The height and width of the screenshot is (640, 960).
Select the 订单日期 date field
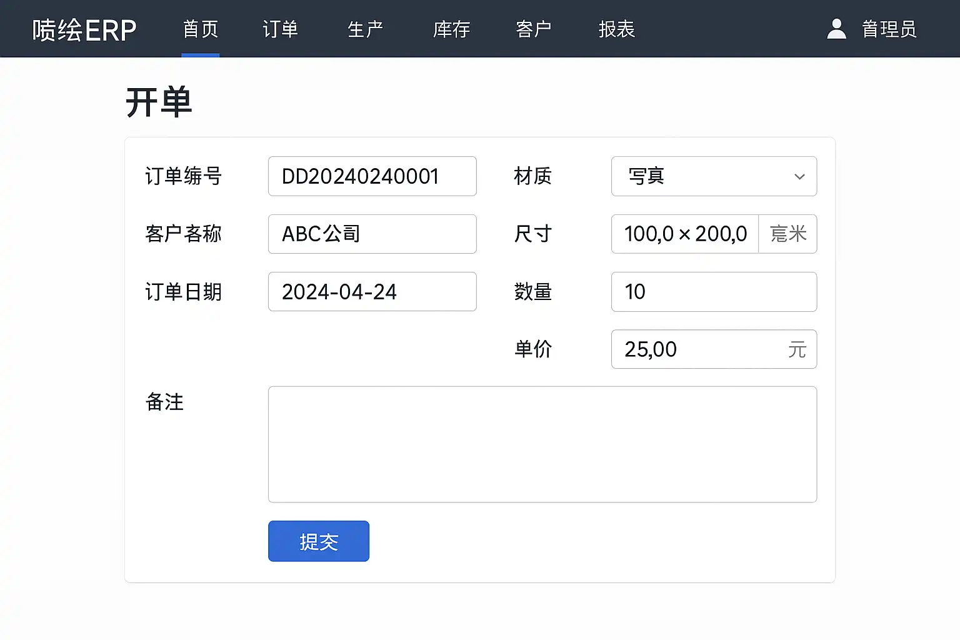click(x=372, y=292)
